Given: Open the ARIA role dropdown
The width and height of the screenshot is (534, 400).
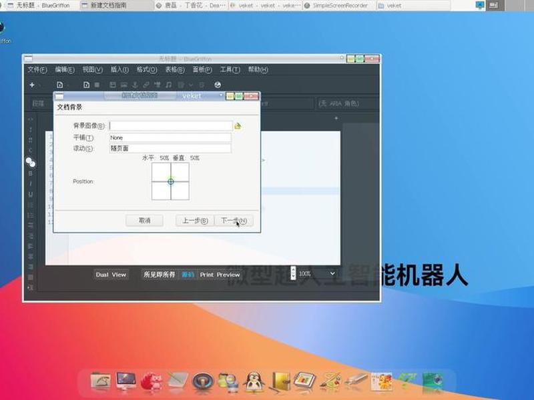Looking at the screenshot, I should [348, 103].
